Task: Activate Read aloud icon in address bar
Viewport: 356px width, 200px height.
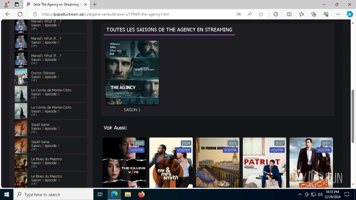Action: [x=250, y=14]
